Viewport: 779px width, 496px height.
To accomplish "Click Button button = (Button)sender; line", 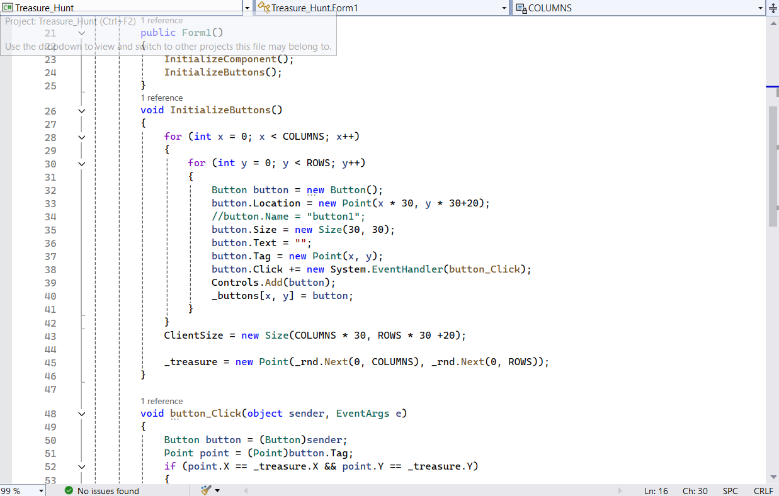I will 256,440.
